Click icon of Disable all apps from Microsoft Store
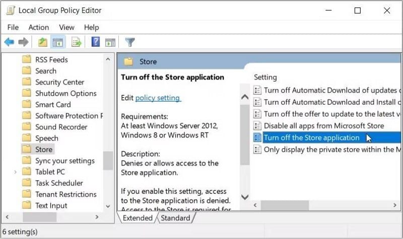Image resolution: width=403 pixels, height=239 pixels. [257, 125]
